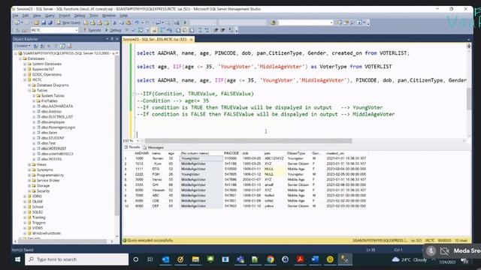Screen dimensions: 481x270
Task: Select dbo.Sales table
Action: 49,133
